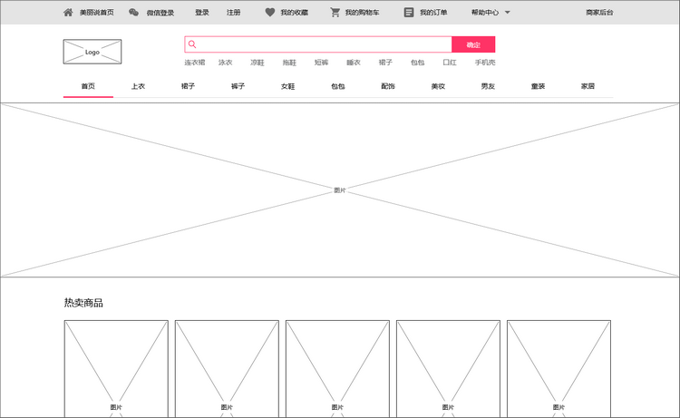Click the 手机壳 suggested keyword
Screen dimensions: 680x418
(x=485, y=63)
